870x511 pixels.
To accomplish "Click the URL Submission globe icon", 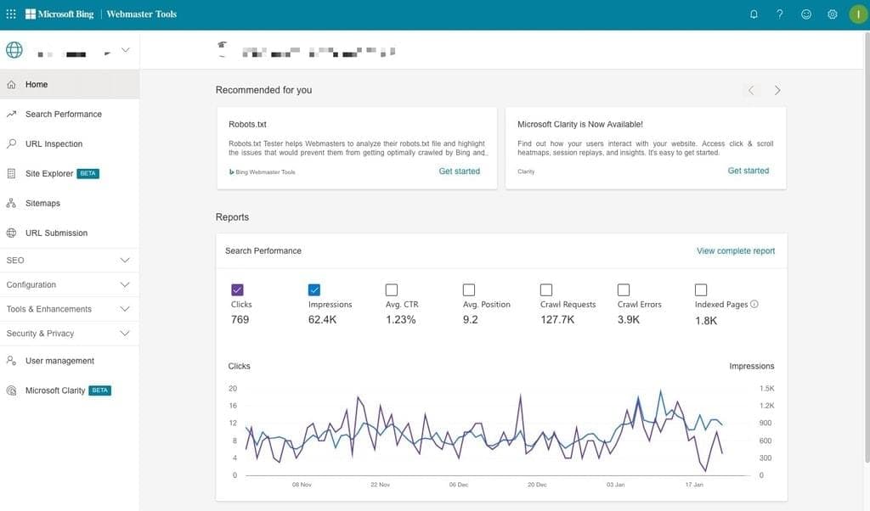I will (11, 233).
